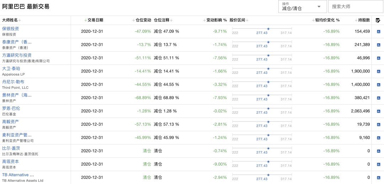
Task: Open 比尔·盖茨 guru link
Action: [11, 148]
